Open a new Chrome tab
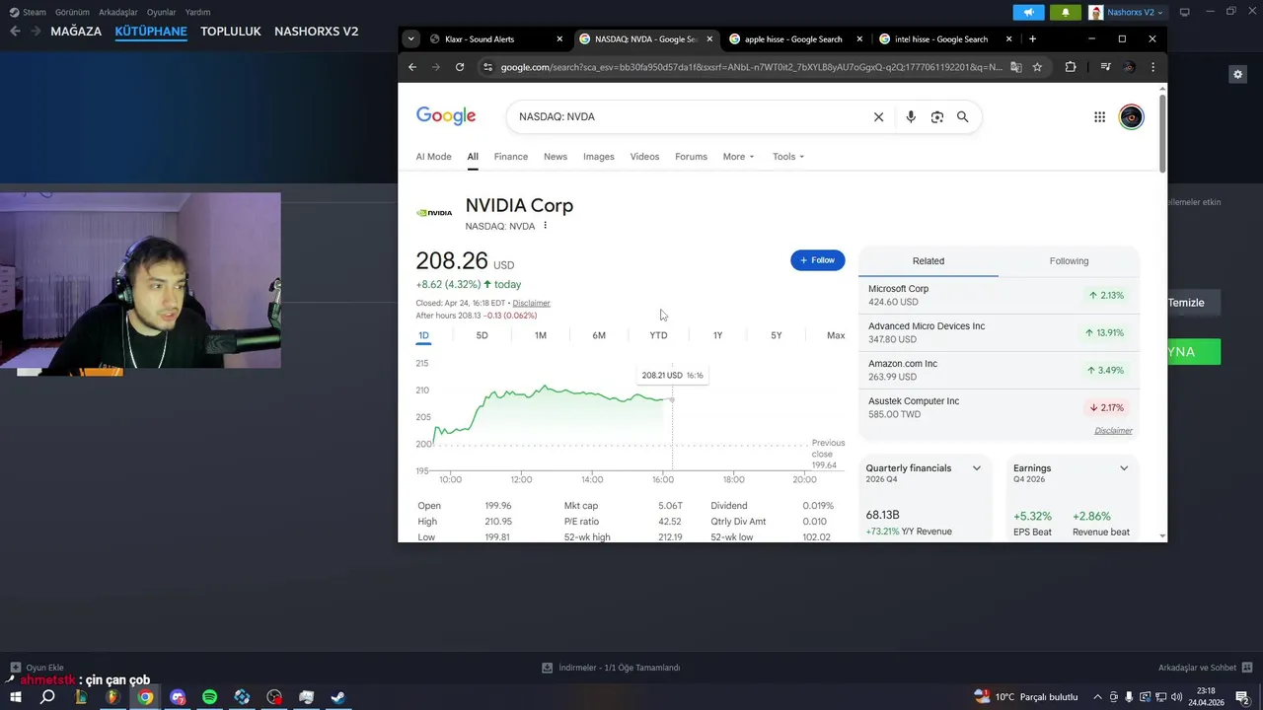The image size is (1263, 710). [1032, 39]
